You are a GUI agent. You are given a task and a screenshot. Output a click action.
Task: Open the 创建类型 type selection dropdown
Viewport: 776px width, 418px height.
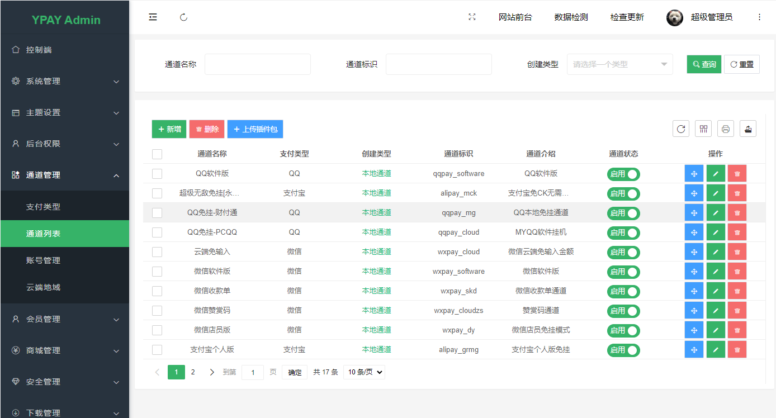619,64
